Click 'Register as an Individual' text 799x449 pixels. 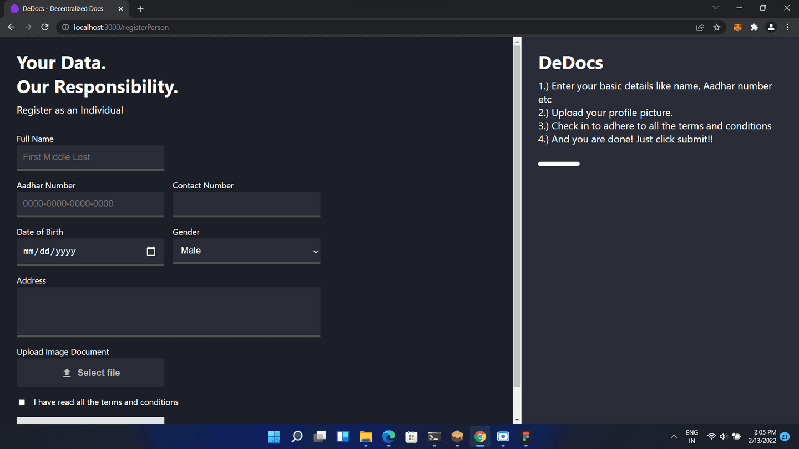70,110
